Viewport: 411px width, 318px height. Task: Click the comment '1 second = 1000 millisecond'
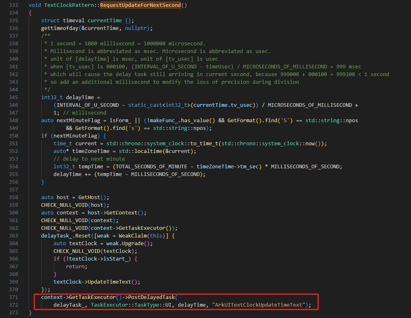click(x=92, y=44)
